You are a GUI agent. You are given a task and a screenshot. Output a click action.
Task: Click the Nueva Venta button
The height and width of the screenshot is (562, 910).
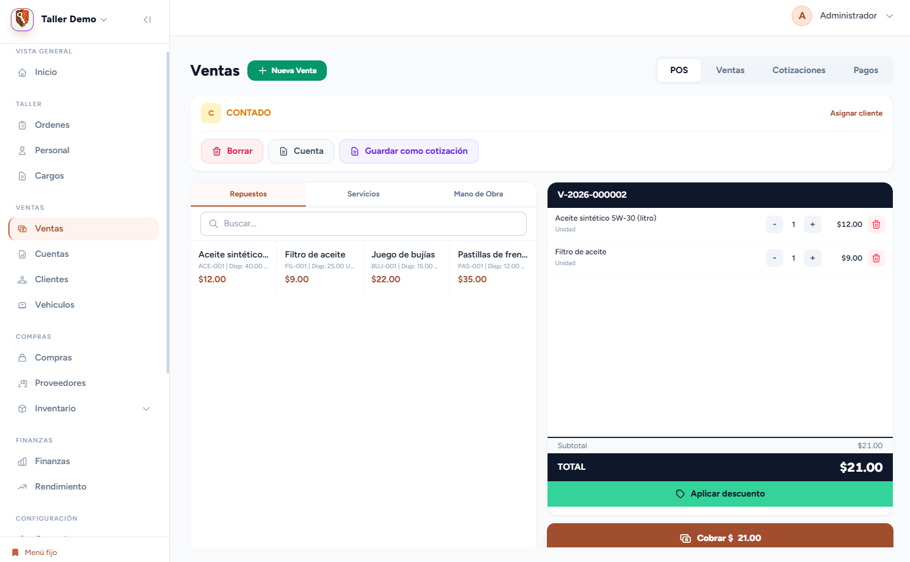pos(287,71)
